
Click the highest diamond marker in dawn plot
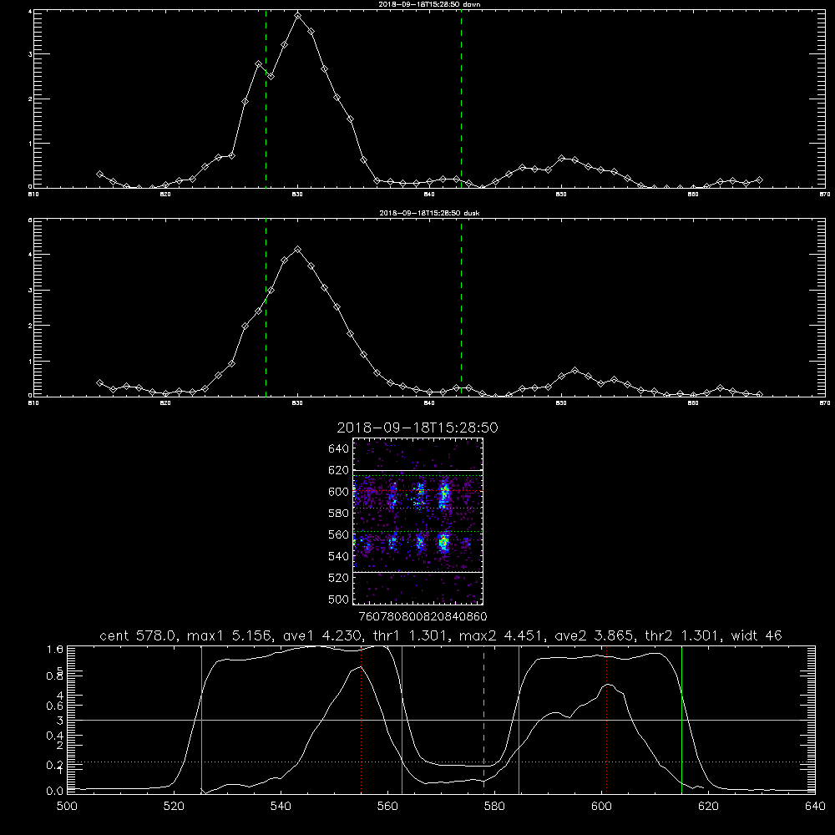[298, 16]
